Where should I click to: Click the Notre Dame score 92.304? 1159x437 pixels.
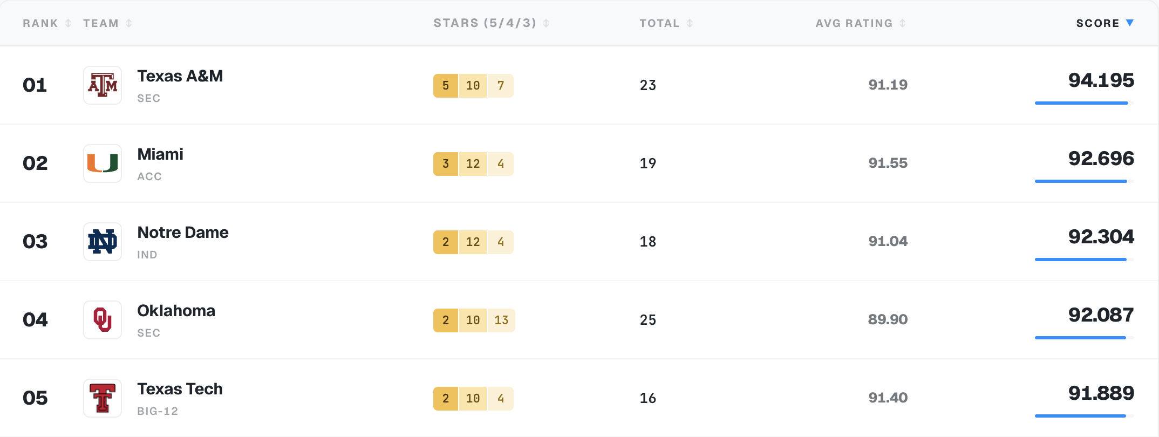tap(1101, 236)
